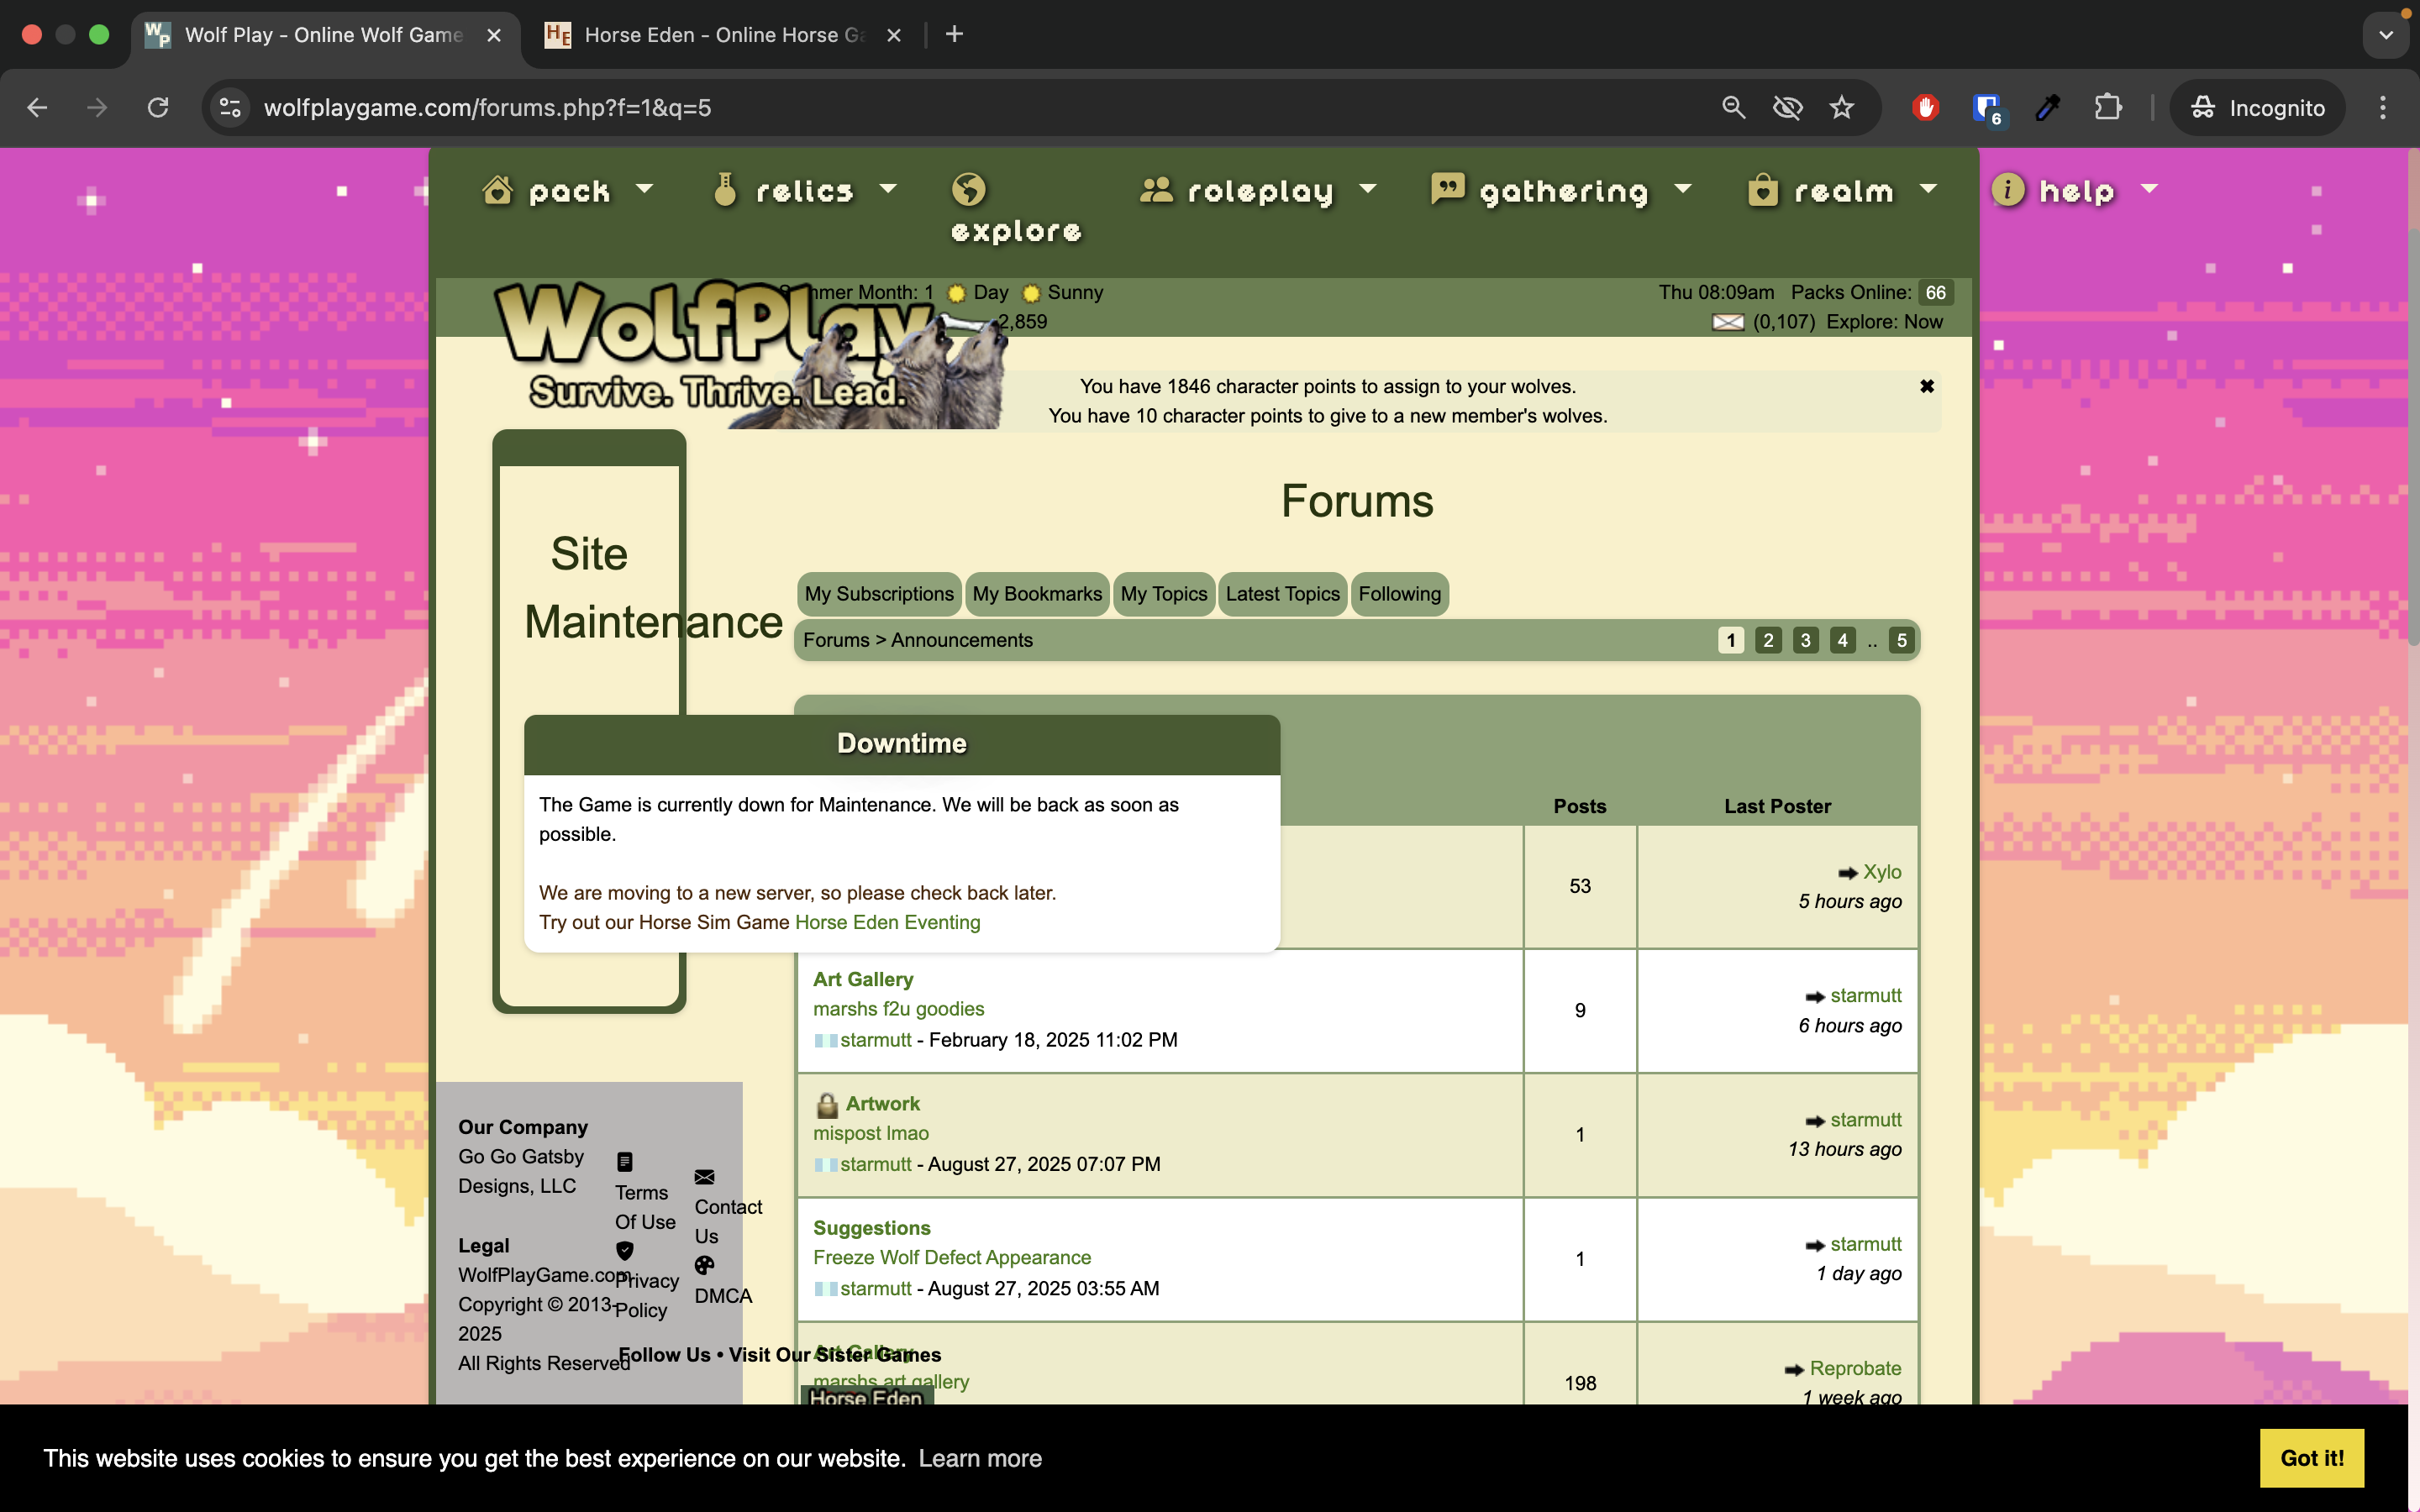Bookmark this page with star icon
The height and width of the screenshot is (1512, 2420).
click(x=1841, y=107)
